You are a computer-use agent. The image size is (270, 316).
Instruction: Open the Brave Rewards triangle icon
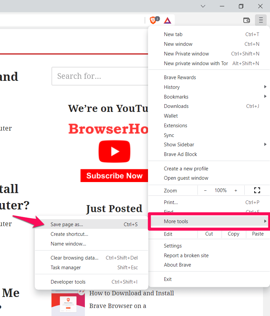[x=168, y=20]
